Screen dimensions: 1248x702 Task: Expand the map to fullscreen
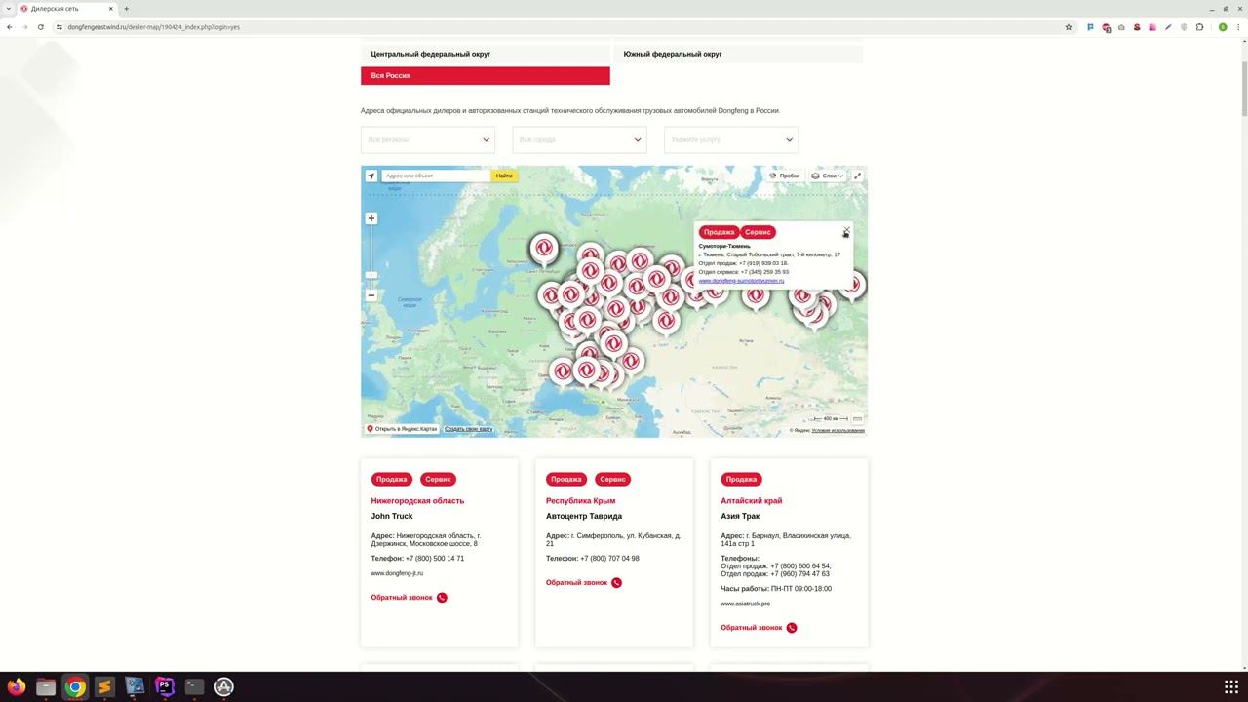[x=857, y=175]
